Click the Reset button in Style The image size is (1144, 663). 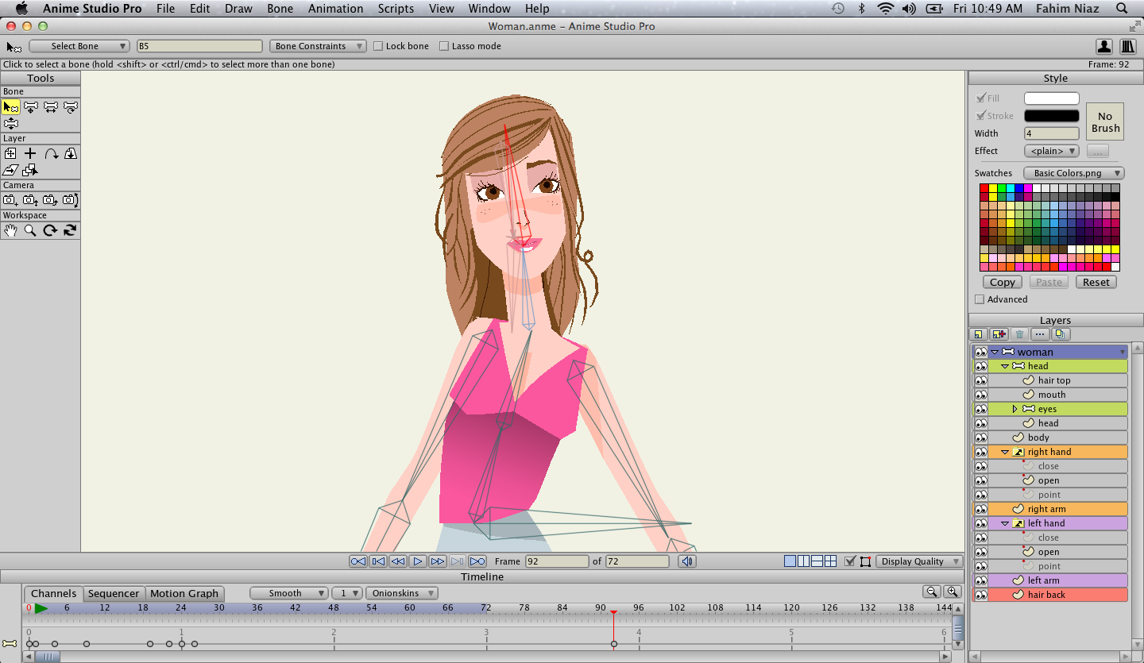pyautogui.click(x=1096, y=282)
